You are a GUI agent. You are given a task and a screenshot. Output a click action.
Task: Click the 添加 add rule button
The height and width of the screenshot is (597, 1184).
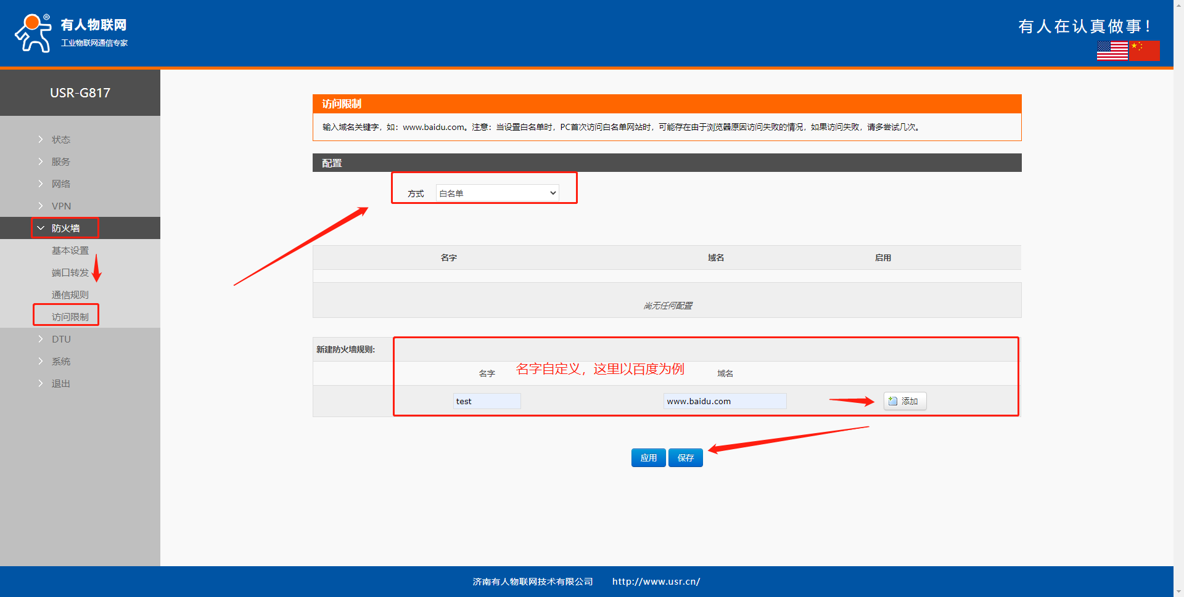click(904, 401)
